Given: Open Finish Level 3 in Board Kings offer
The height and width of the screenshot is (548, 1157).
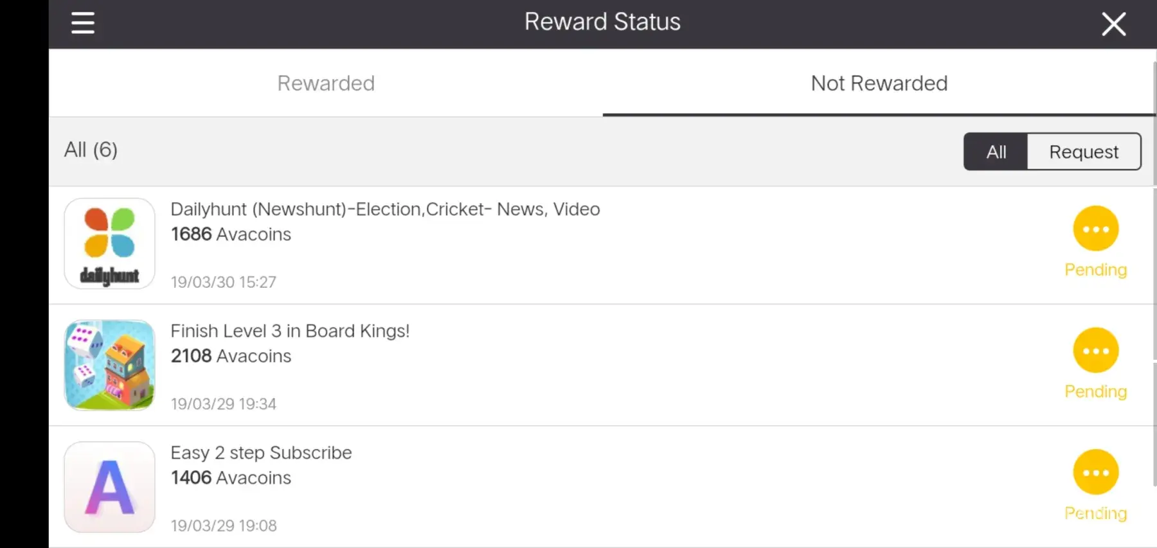Looking at the screenshot, I should (290, 331).
